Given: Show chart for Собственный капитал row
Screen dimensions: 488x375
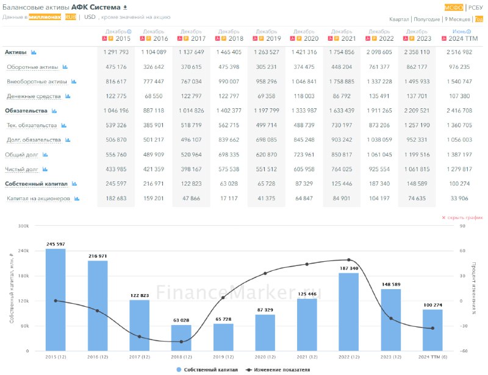Looking at the screenshot, I should (74, 184).
